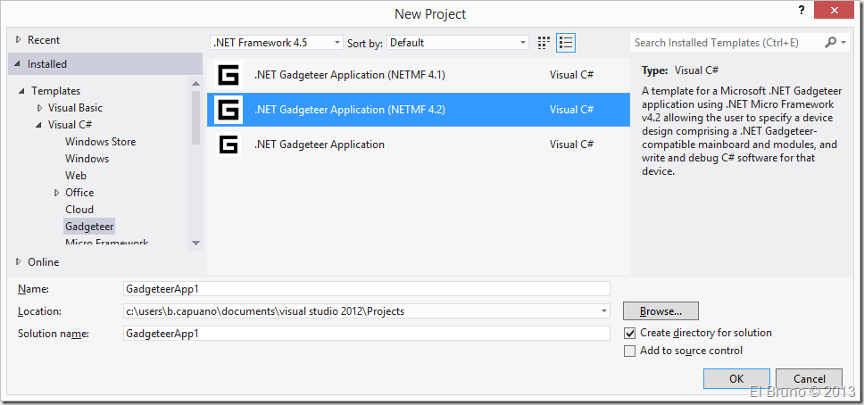Switch to small icons grid view
864x405 pixels.
tap(544, 43)
